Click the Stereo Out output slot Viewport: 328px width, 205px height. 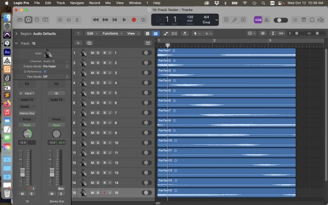tap(27, 113)
